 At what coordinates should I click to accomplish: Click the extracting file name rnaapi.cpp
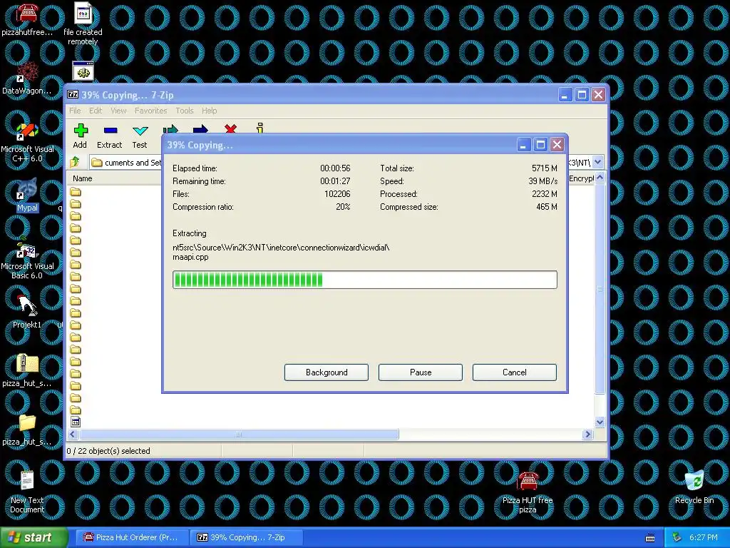[x=190, y=257]
